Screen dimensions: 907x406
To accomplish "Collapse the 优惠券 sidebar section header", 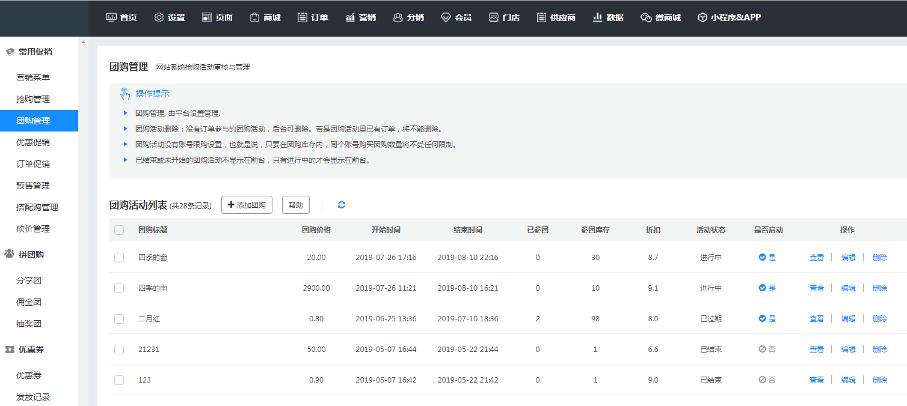I will [31, 350].
